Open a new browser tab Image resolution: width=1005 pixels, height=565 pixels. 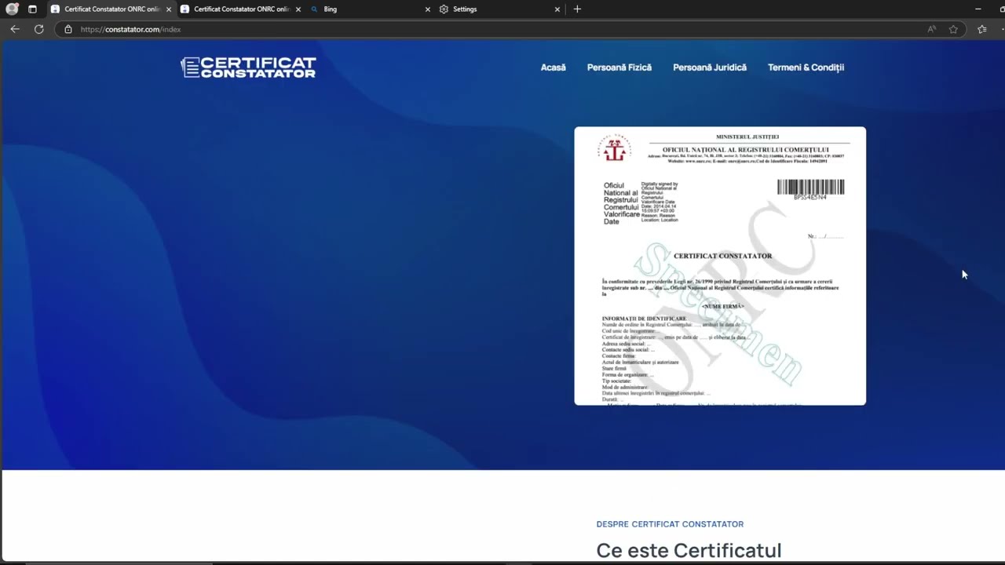pos(577,9)
